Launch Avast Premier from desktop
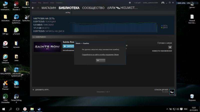The width and height of the screenshot is (200, 112). point(5,85)
